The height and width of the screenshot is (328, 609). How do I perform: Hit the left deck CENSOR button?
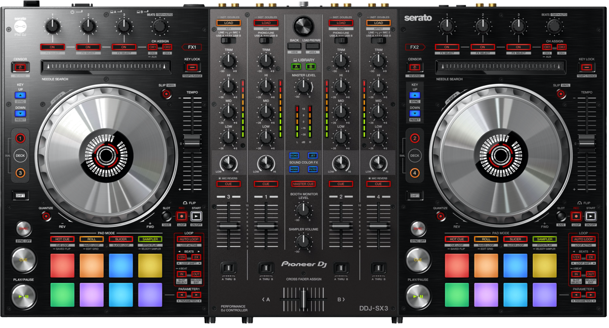20,67
